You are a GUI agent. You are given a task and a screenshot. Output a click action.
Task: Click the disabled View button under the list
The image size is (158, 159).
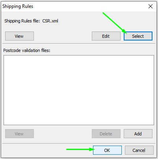19,133
